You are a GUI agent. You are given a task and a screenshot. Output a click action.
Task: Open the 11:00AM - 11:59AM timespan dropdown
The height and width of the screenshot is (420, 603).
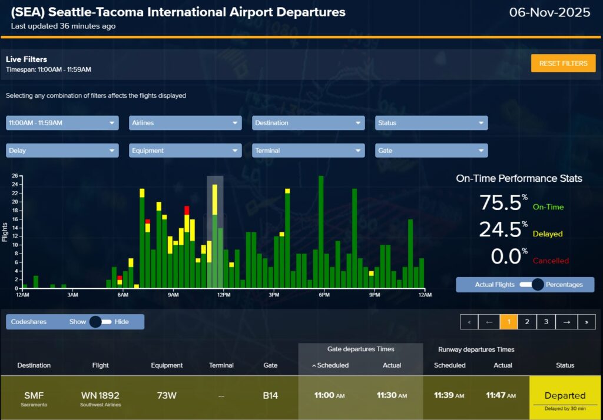point(62,123)
